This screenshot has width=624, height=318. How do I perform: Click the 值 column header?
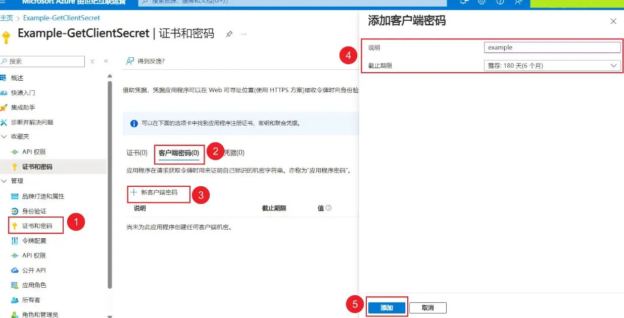(321, 208)
